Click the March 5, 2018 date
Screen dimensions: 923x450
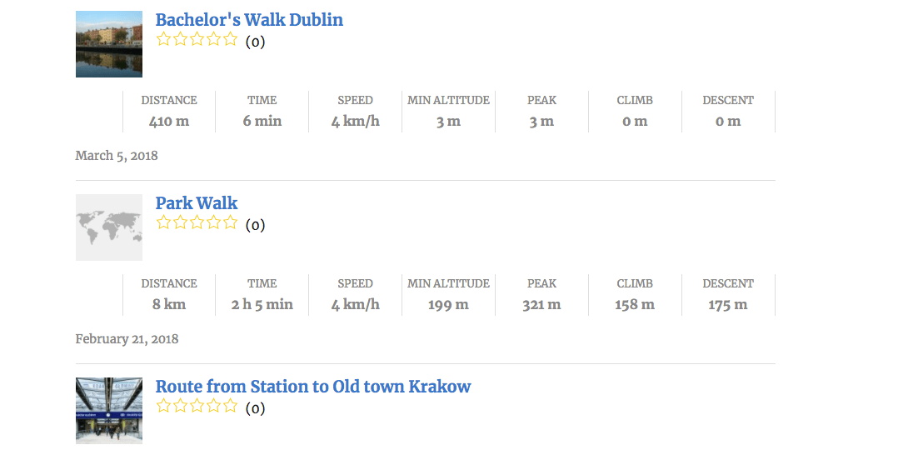(x=117, y=156)
